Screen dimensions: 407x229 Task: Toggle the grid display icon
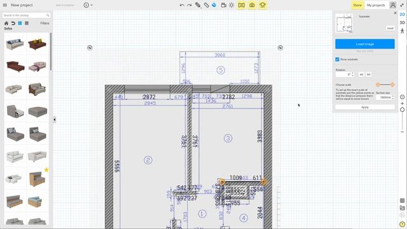click(x=402, y=200)
